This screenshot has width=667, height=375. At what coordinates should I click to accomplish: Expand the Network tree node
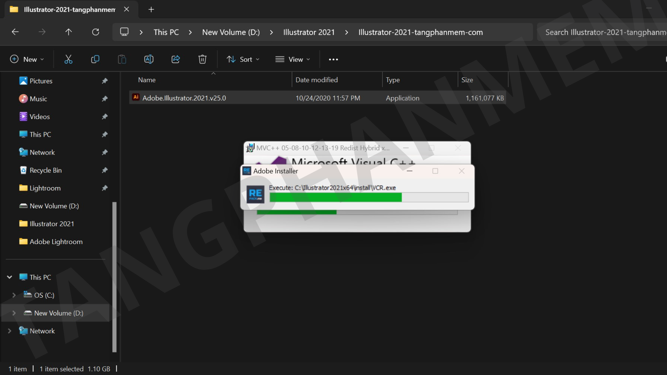tap(10, 331)
